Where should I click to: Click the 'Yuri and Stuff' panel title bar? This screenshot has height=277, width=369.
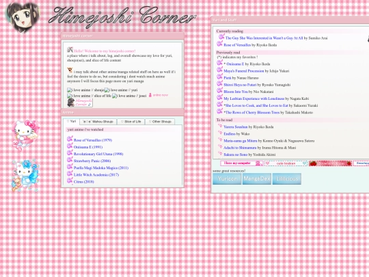coord(290,20)
